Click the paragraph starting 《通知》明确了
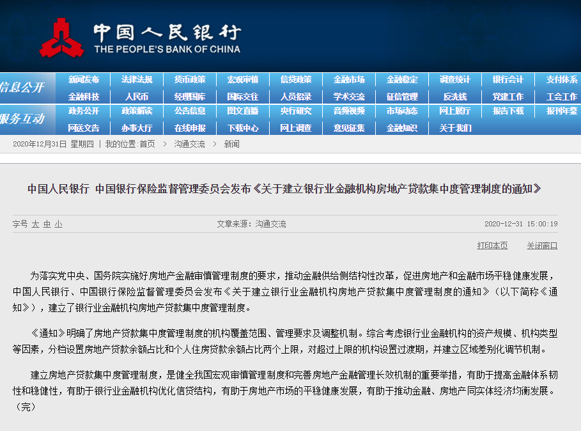 [285, 341]
